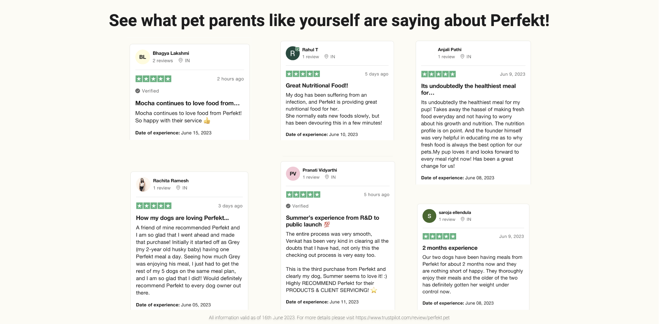Viewport: 659px width, 324px height.
Task: Click Bhagya Lakshmi's BL avatar icon
Action: coord(142,57)
